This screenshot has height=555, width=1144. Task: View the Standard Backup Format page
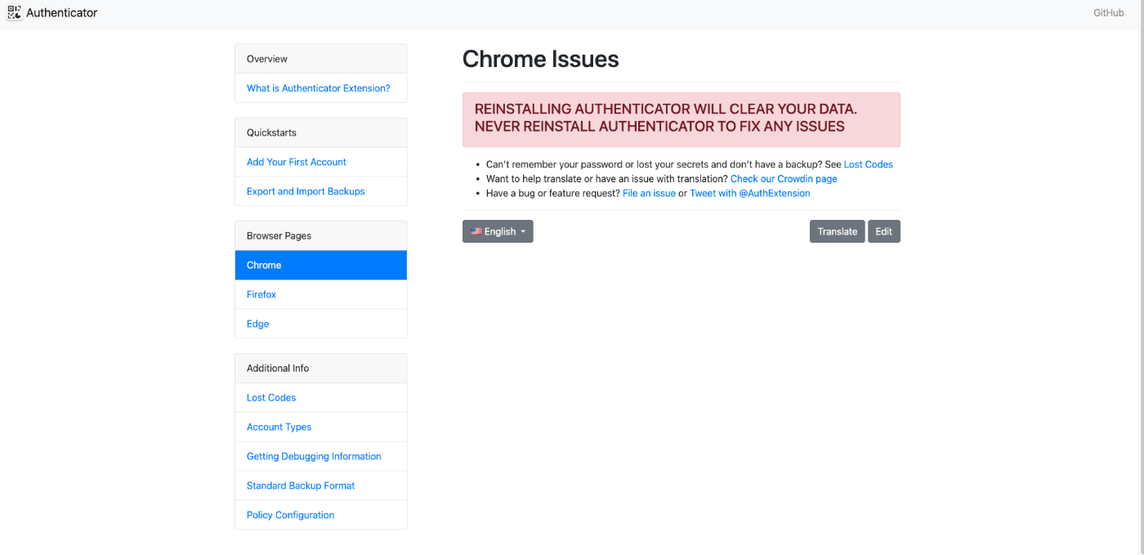[x=301, y=486]
